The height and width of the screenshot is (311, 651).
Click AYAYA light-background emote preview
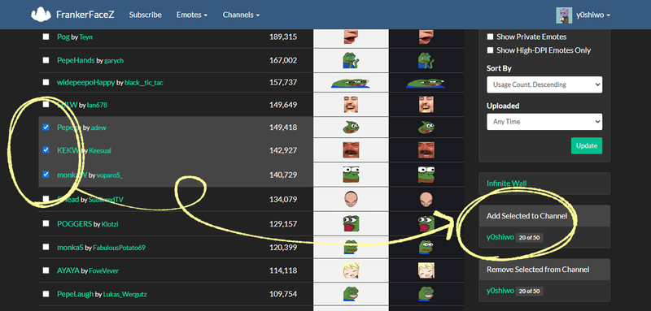[x=351, y=270]
